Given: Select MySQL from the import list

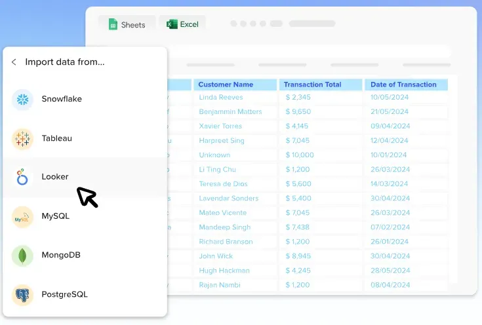Looking at the screenshot, I should click(85, 217).
